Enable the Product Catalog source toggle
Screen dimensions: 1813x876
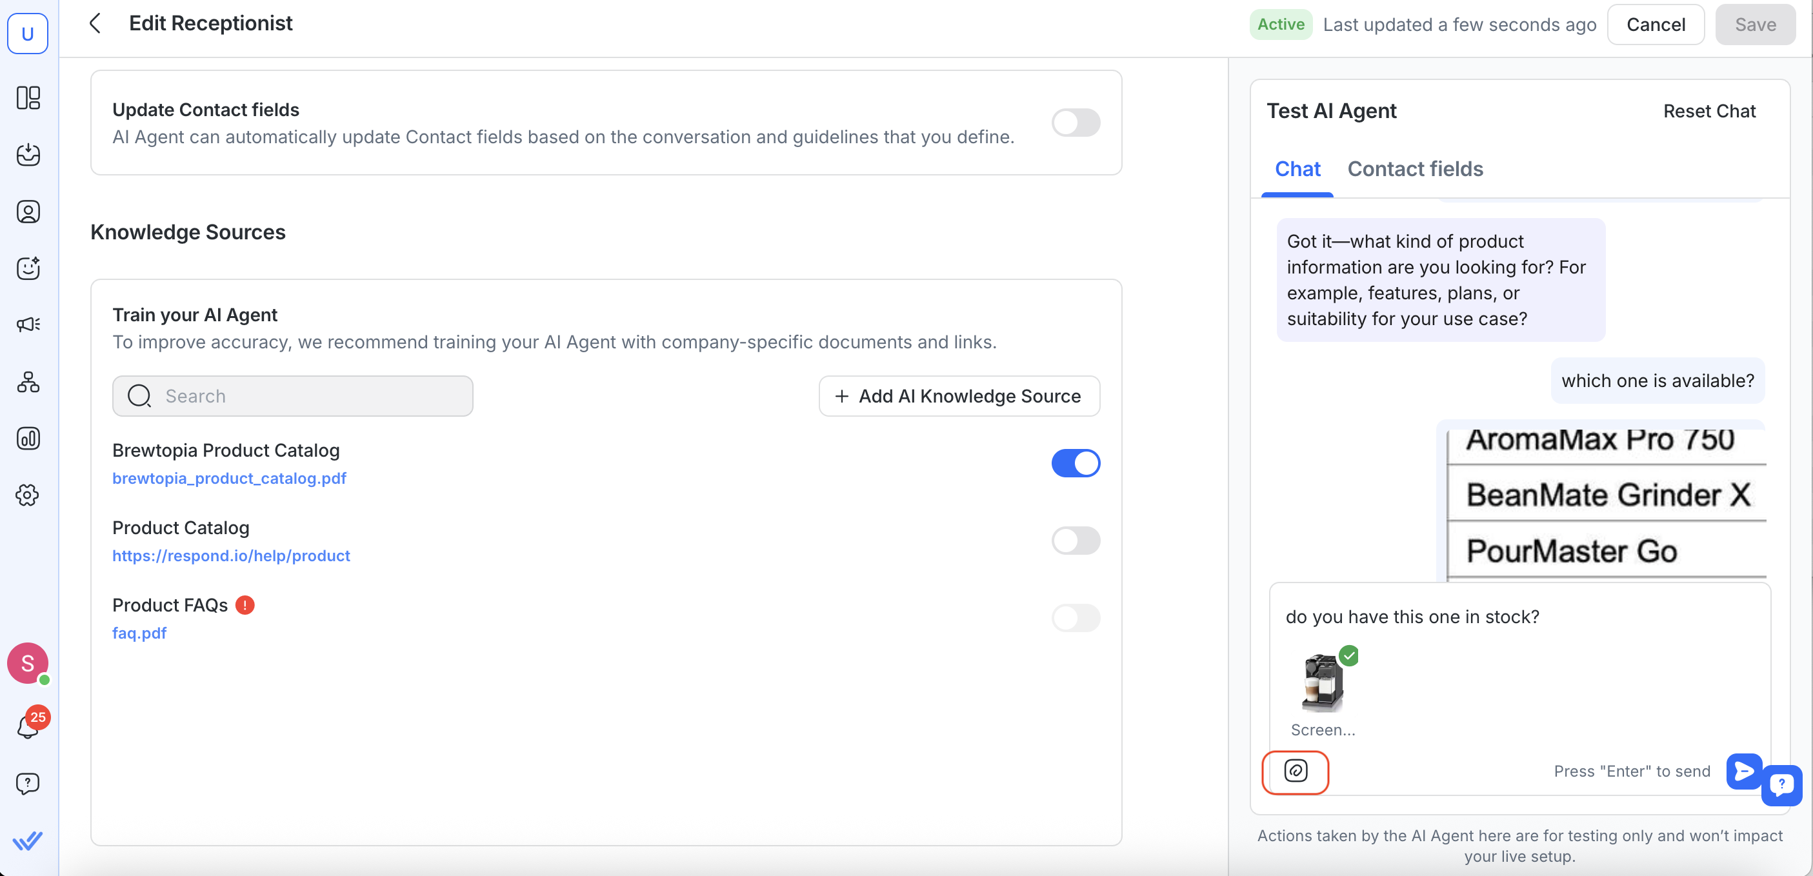pyautogui.click(x=1075, y=541)
